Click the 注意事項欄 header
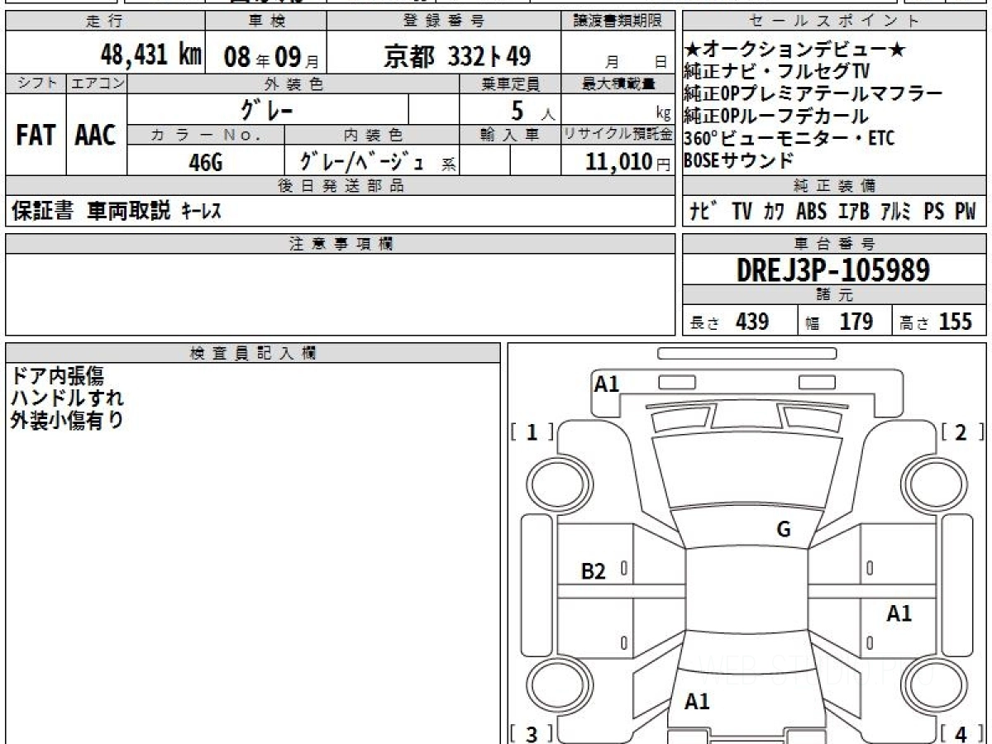The width and height of the screenshot is (992, 744). pyautogui.click(x=340, y=244)
